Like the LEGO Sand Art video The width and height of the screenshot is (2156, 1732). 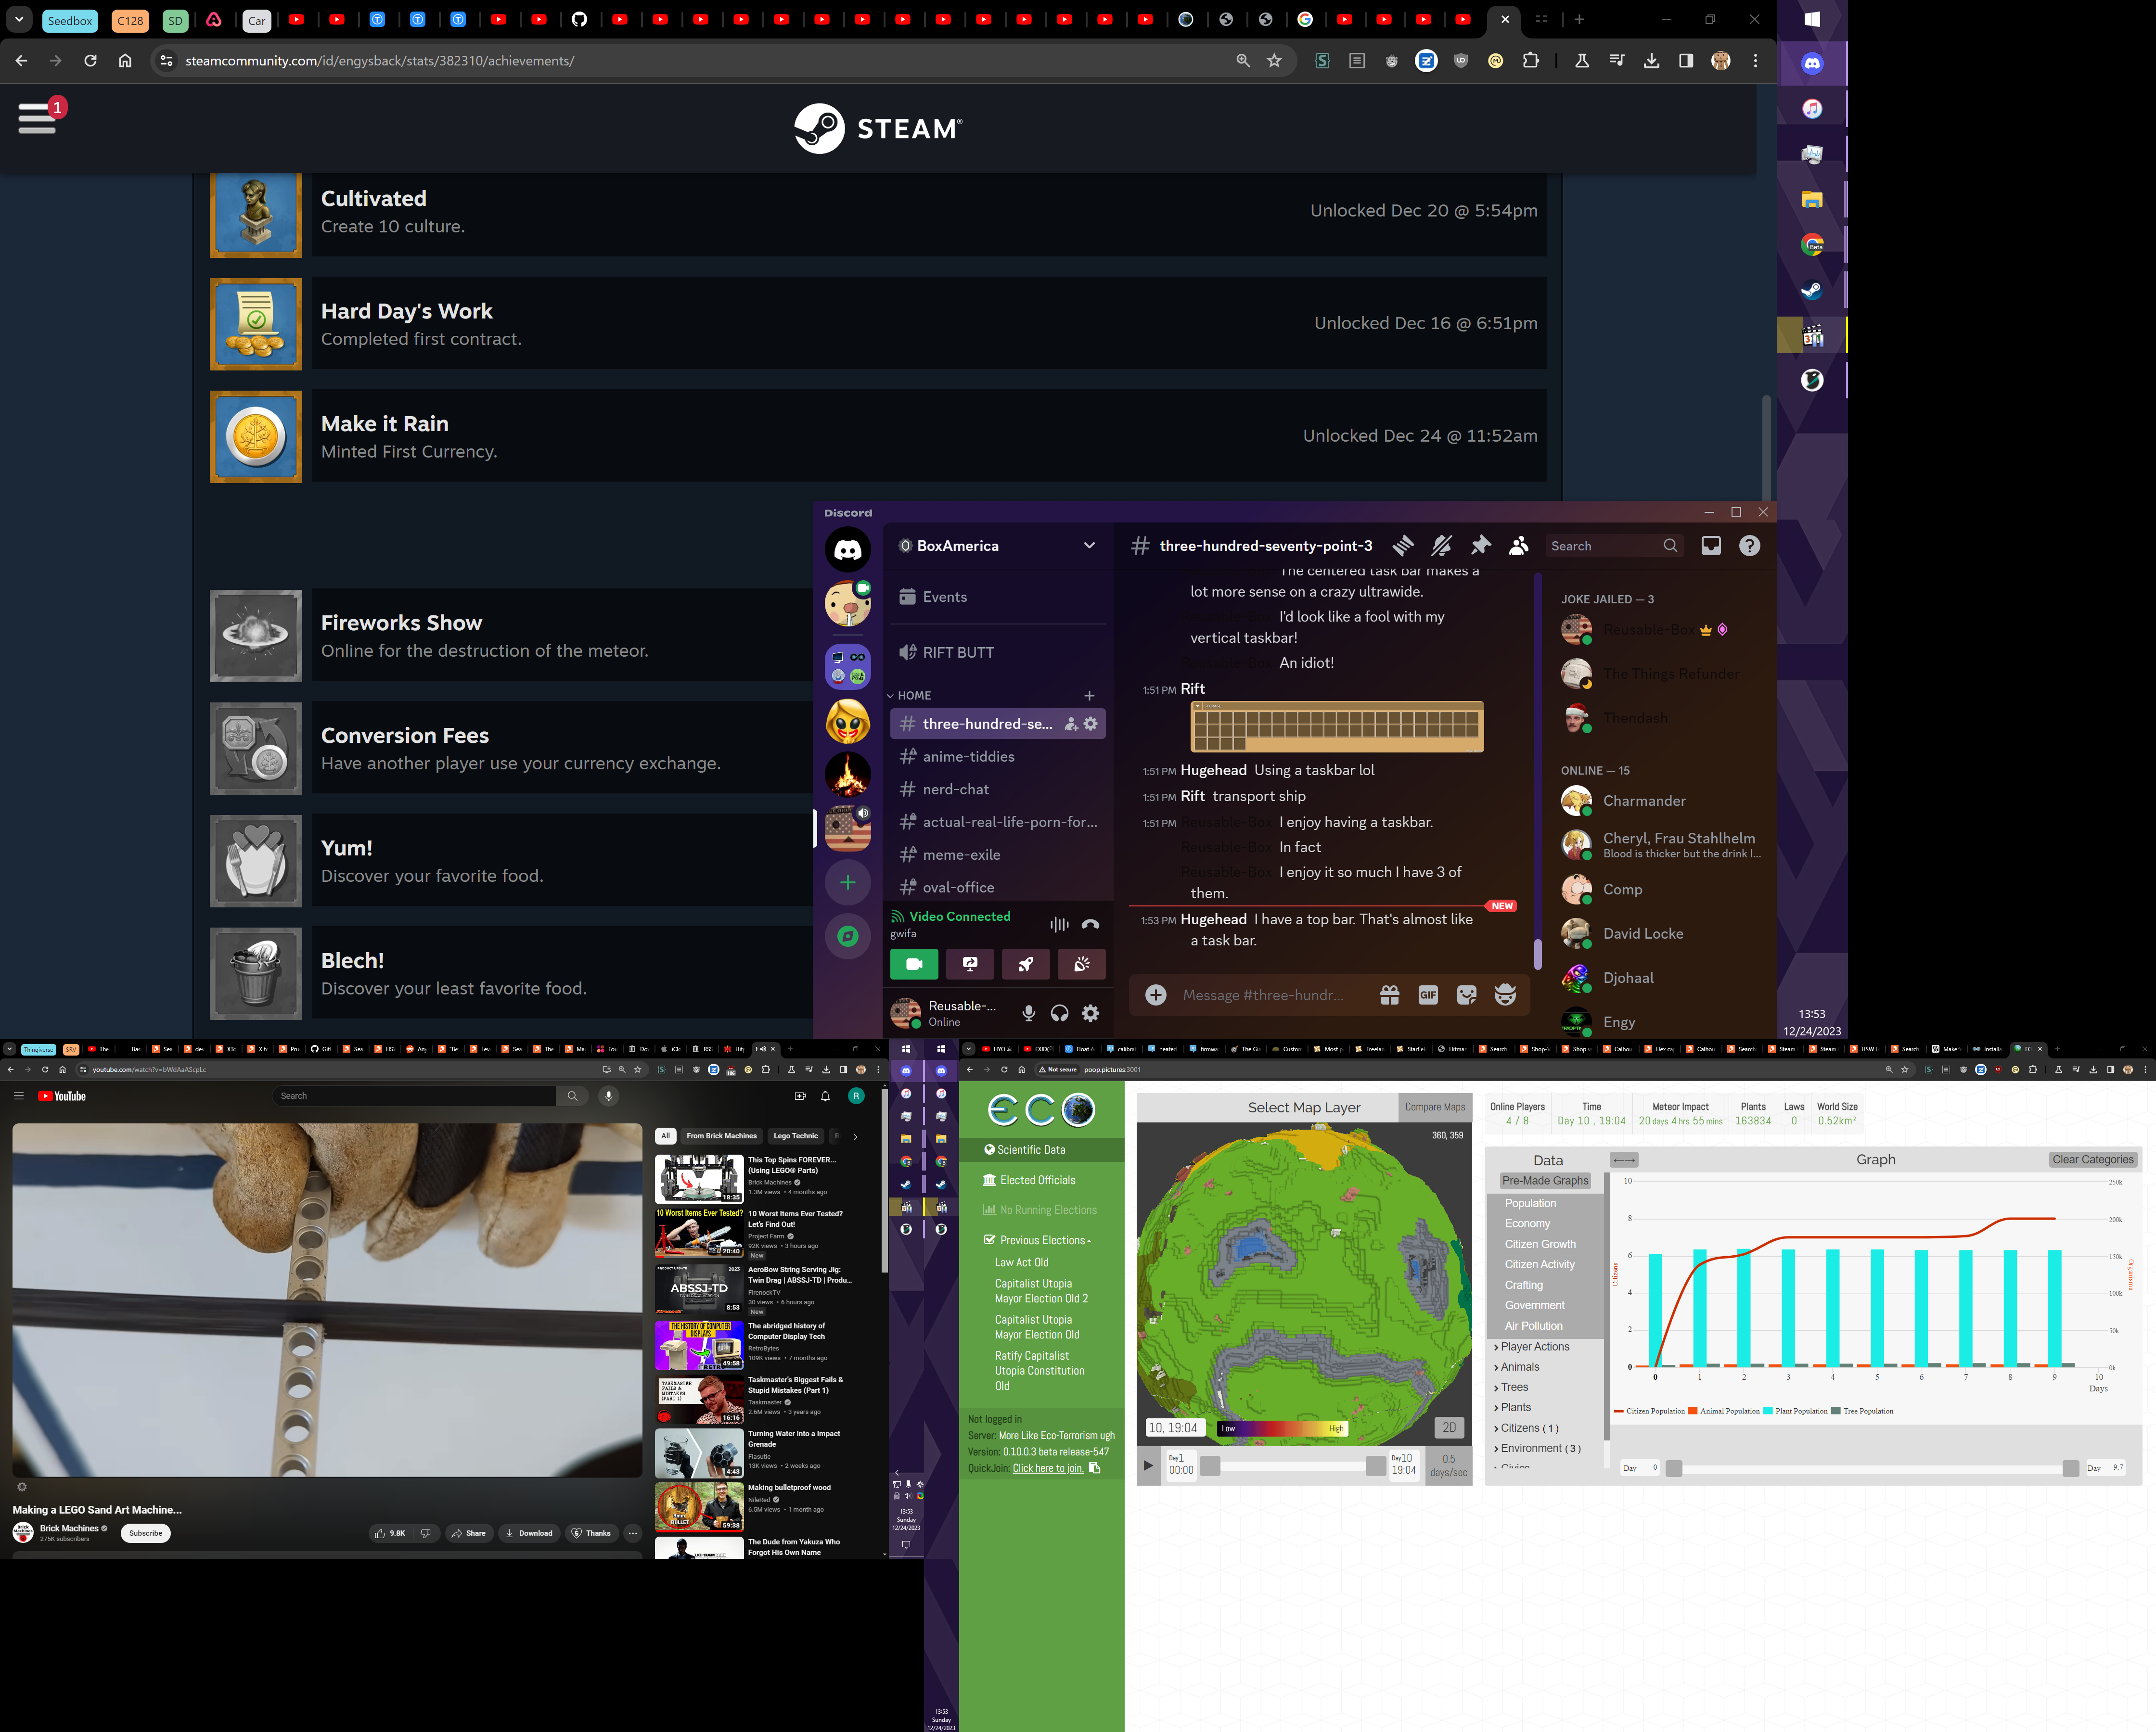coord(390,1533)
